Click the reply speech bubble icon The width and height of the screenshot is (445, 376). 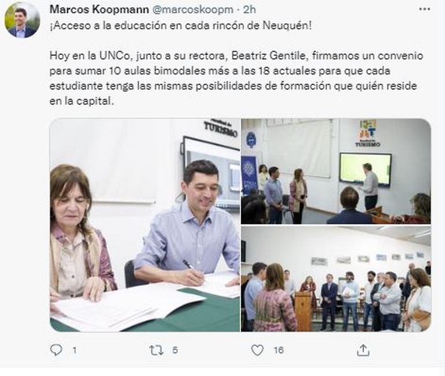coord(56,350)
